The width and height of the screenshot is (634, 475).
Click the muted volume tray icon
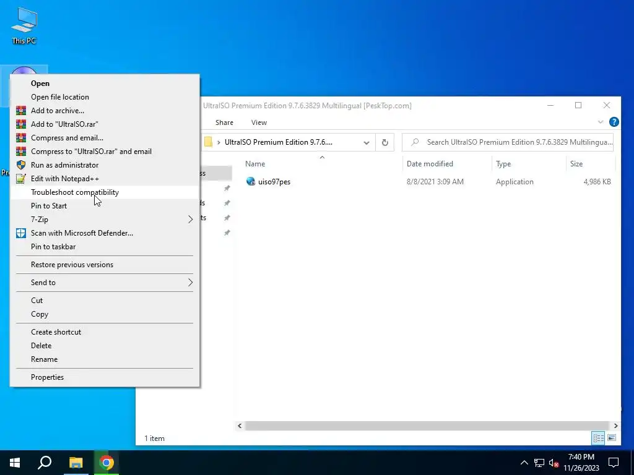tap(554, 463)
